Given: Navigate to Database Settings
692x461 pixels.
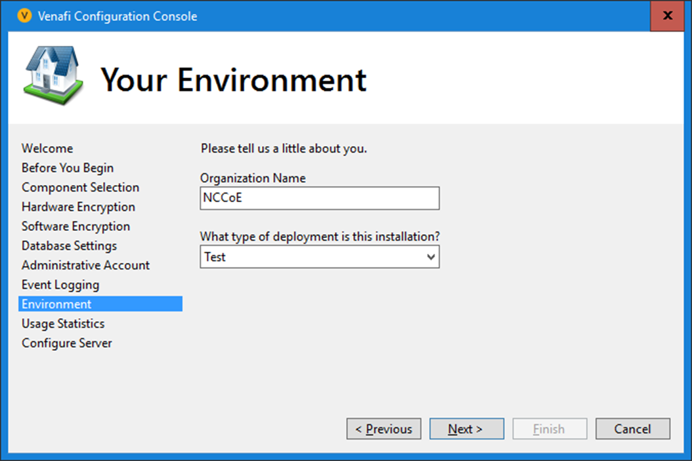Looking at the screenshot, I should click(69, 246).
